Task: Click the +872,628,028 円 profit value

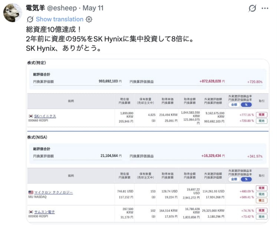Action: (x=212, y=81)
